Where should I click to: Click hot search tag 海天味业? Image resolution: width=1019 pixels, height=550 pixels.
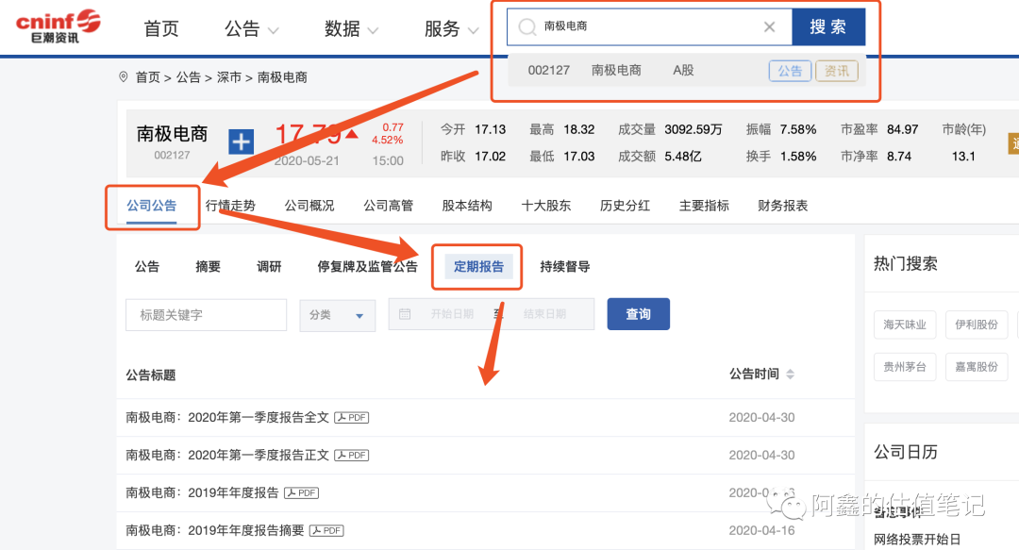click(x=905, y=325)
